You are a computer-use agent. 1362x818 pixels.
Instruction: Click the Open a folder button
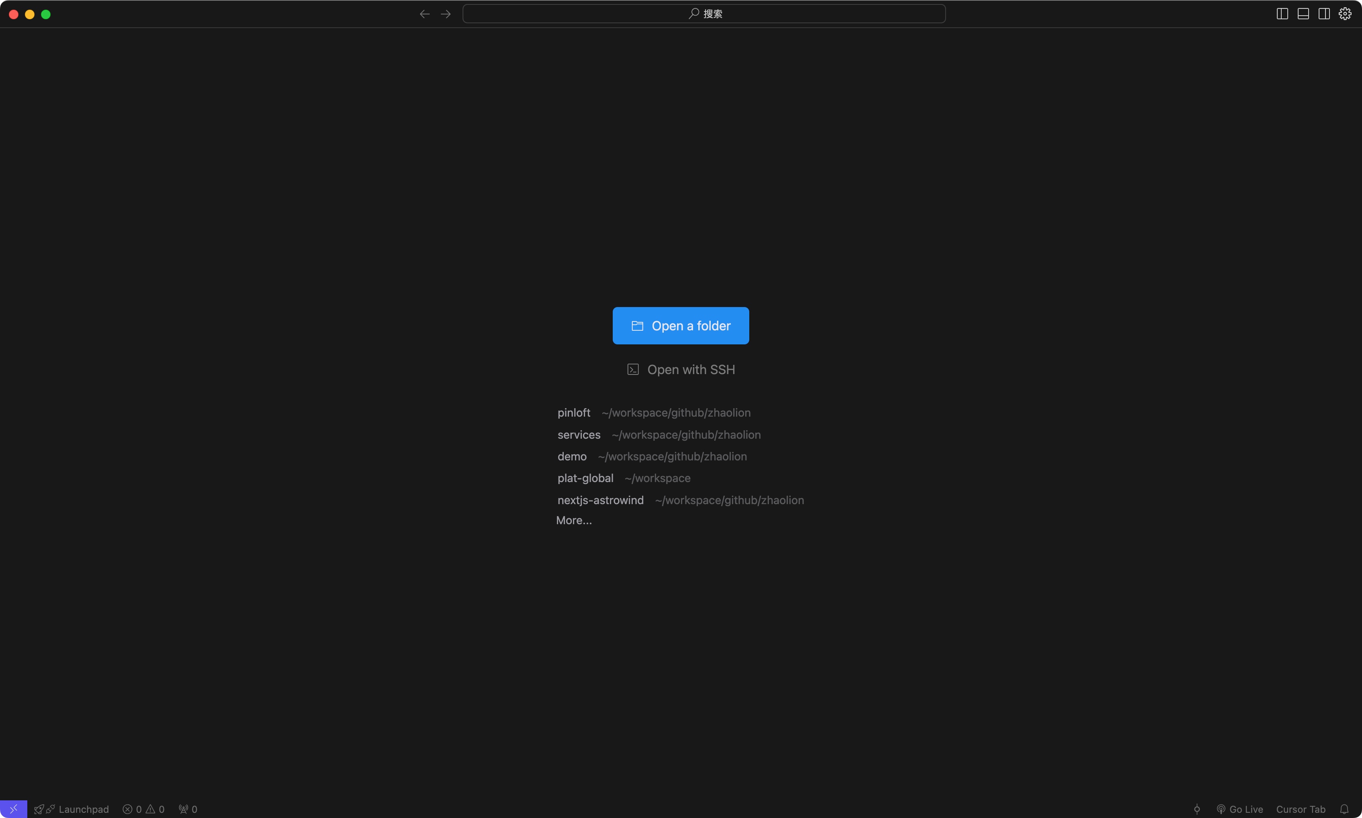point(681,326)
